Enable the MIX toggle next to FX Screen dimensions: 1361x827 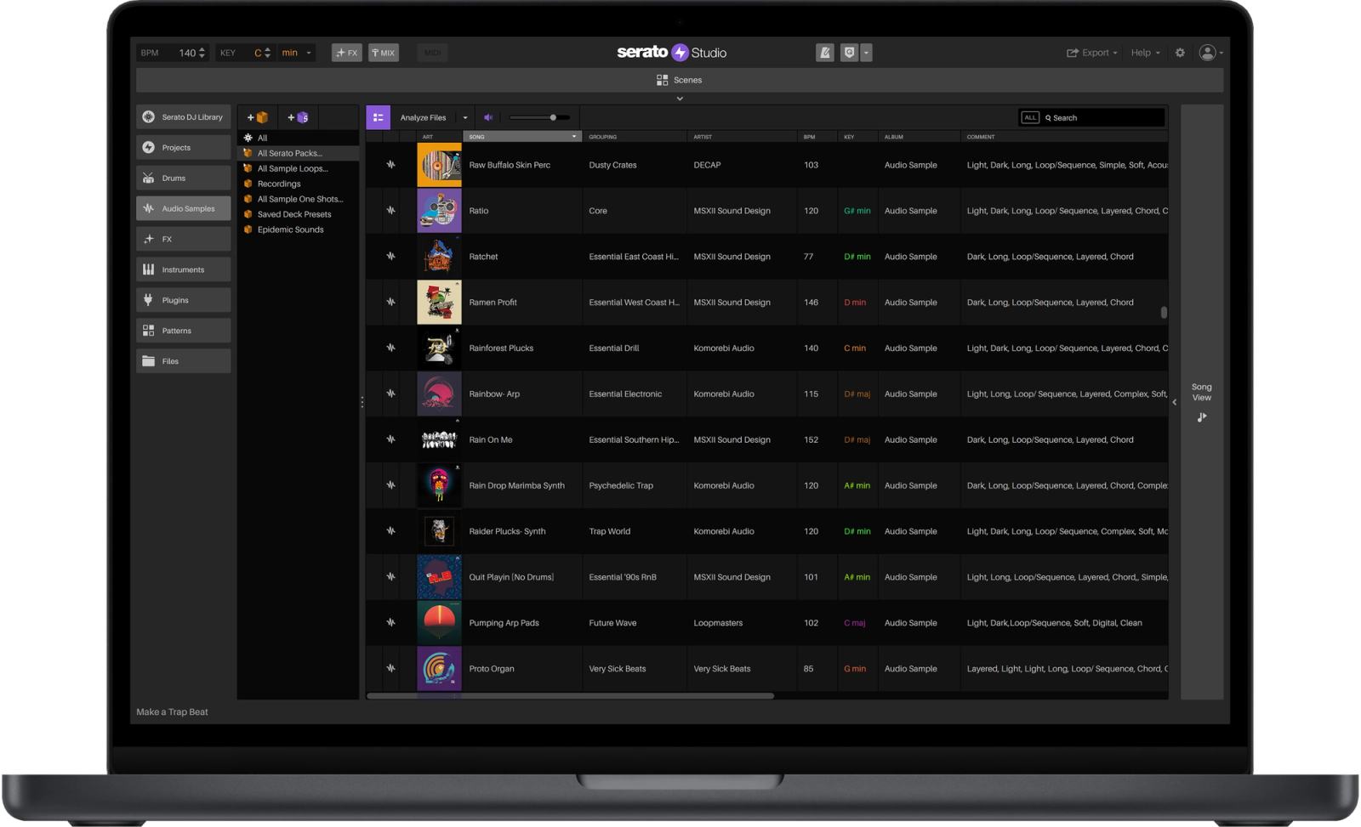click(383, 52)
